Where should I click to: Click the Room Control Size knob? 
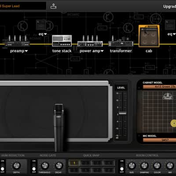click(x=132, y=165)
